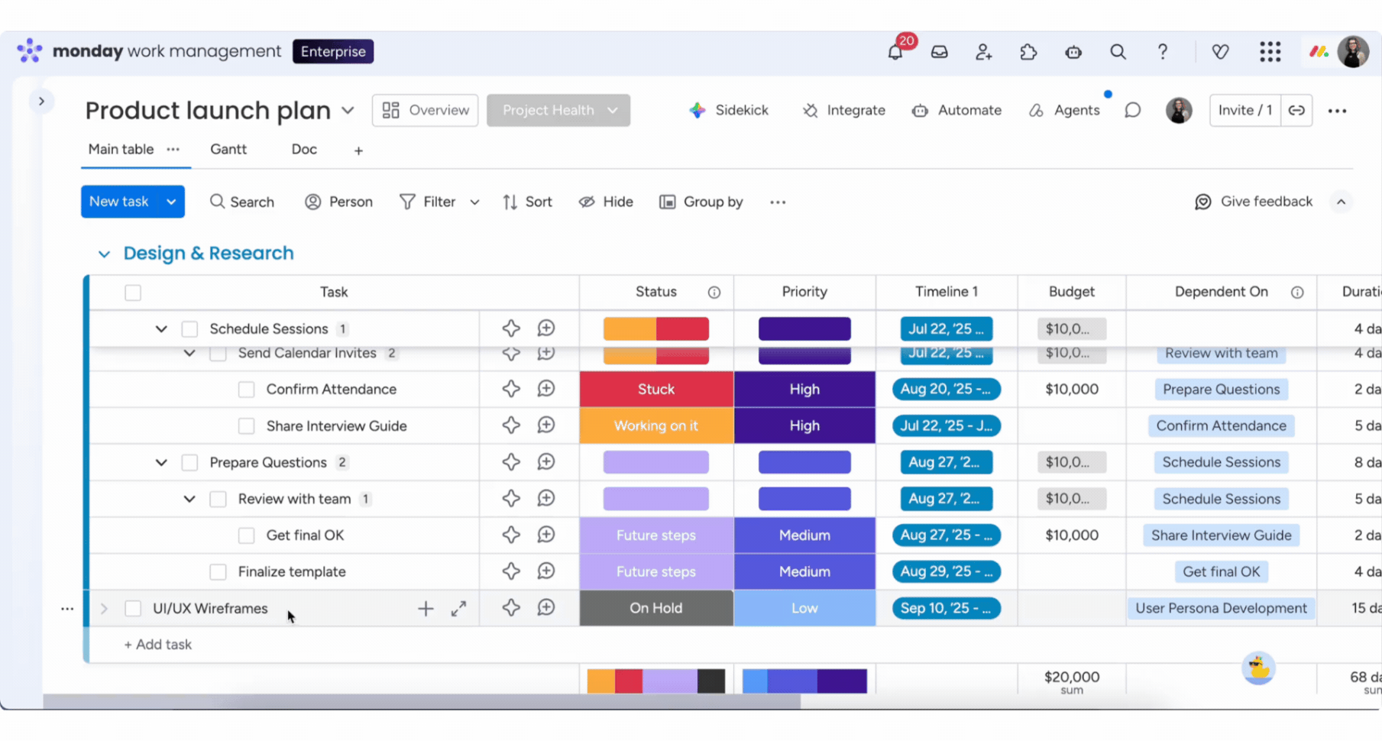Screen dimensions: 1382x741
Task: Click the invite members icon in top bar
Action: pyautogui.click(x=983, y=52)
